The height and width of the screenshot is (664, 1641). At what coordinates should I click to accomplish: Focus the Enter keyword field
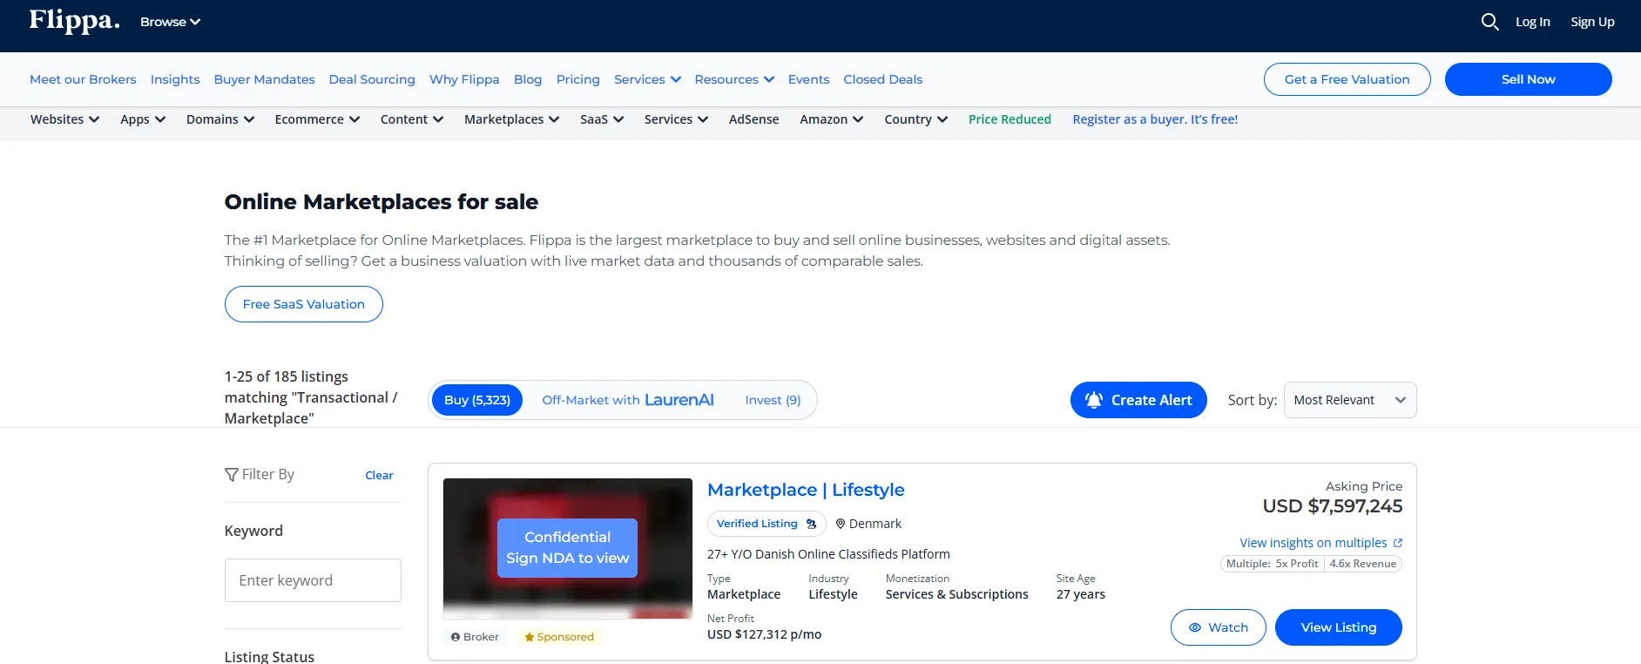coord(313,580)
